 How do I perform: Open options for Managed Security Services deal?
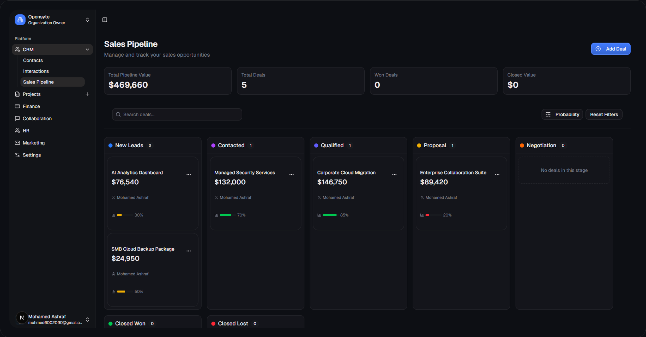click(x=291, y=174)
